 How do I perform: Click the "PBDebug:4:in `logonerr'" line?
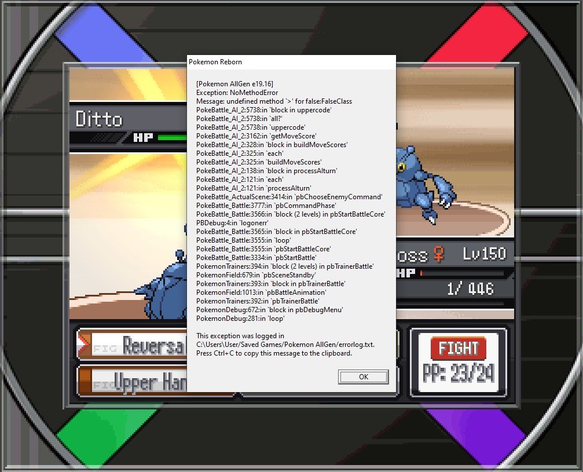(x=232, y=223)
